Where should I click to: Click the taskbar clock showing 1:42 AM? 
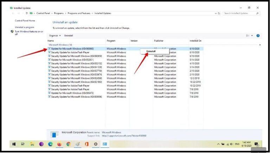pyautogui.click(x=246, y=144)
